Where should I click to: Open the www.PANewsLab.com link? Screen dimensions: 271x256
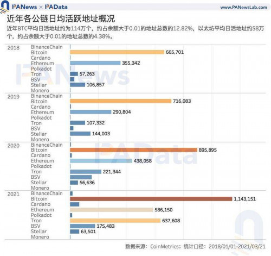[x=243, y=8]
